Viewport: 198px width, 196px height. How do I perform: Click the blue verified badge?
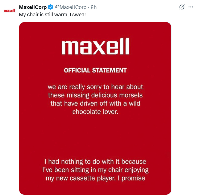tap(51, 7)
